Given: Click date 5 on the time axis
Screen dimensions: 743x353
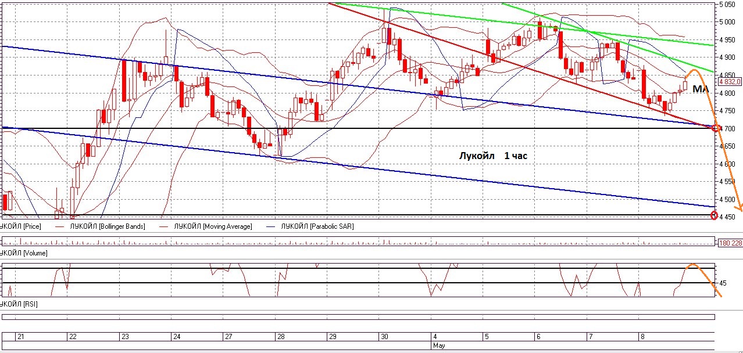Looking at the screenshot, I should (487, 337).
